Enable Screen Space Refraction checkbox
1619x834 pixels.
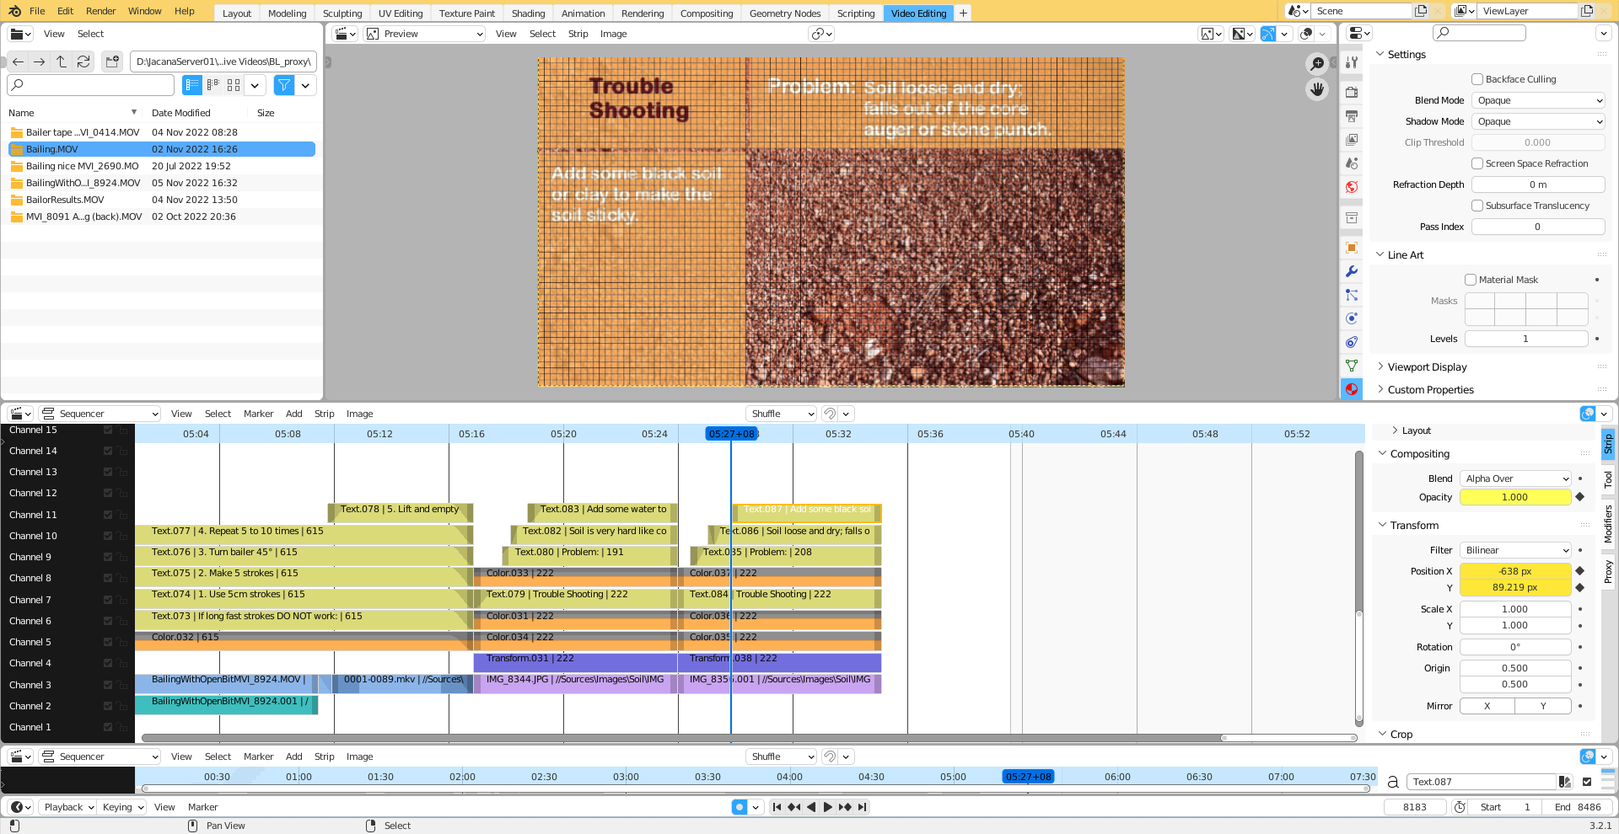tap(1477, 163)
